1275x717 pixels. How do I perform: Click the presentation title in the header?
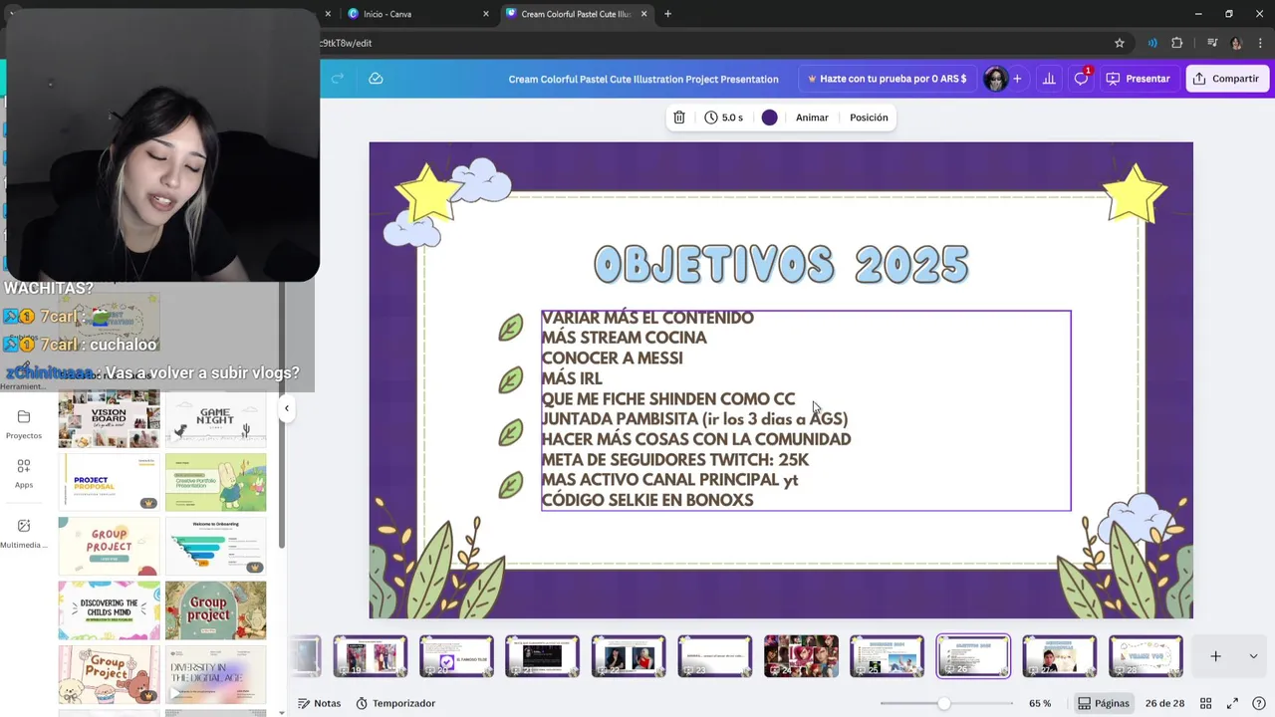643,79
